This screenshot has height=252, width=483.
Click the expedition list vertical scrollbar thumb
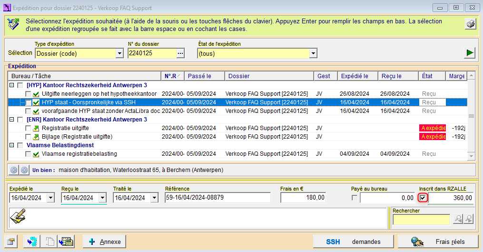(x=471, y=116)
